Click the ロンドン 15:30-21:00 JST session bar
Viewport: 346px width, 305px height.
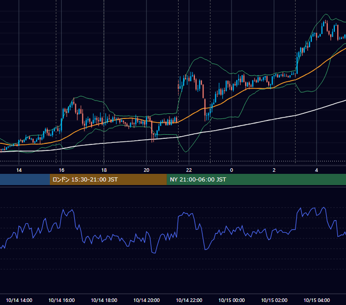tap(108, 179)
